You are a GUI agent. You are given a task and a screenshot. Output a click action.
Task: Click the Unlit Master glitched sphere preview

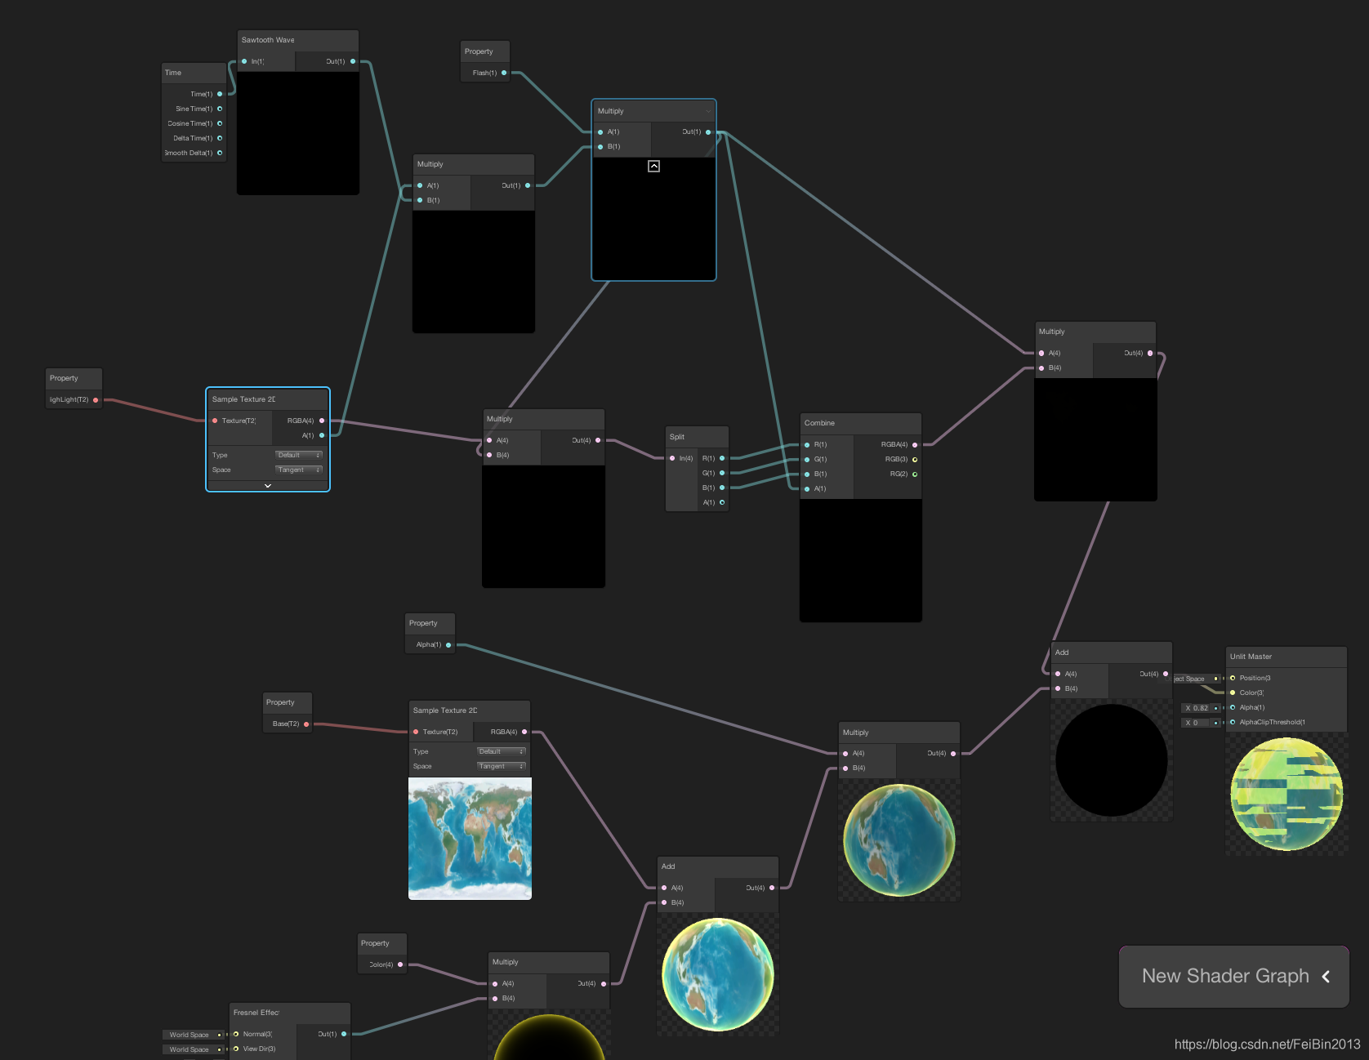click(1287, 794)
